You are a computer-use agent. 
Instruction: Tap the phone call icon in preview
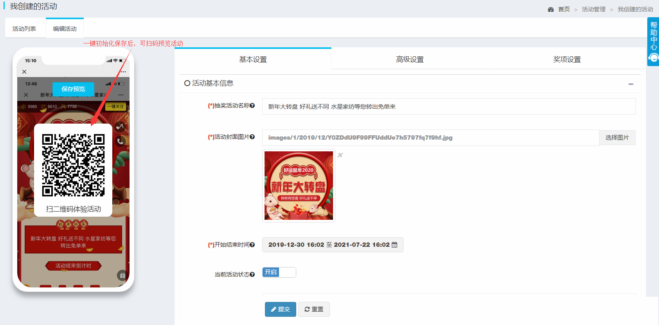click(120, 142)
